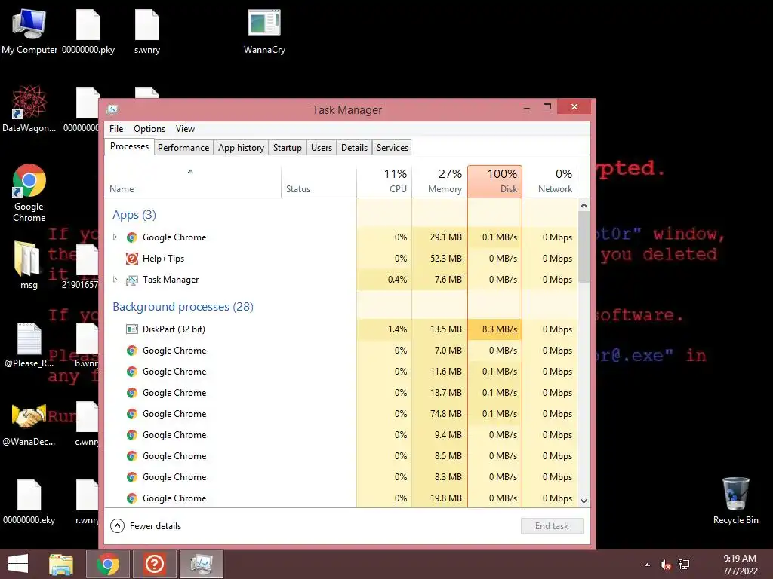This screenshot has height=579, width=773.
Task: Select Chrome process using 11.6 MB
Action: (340, 371)
